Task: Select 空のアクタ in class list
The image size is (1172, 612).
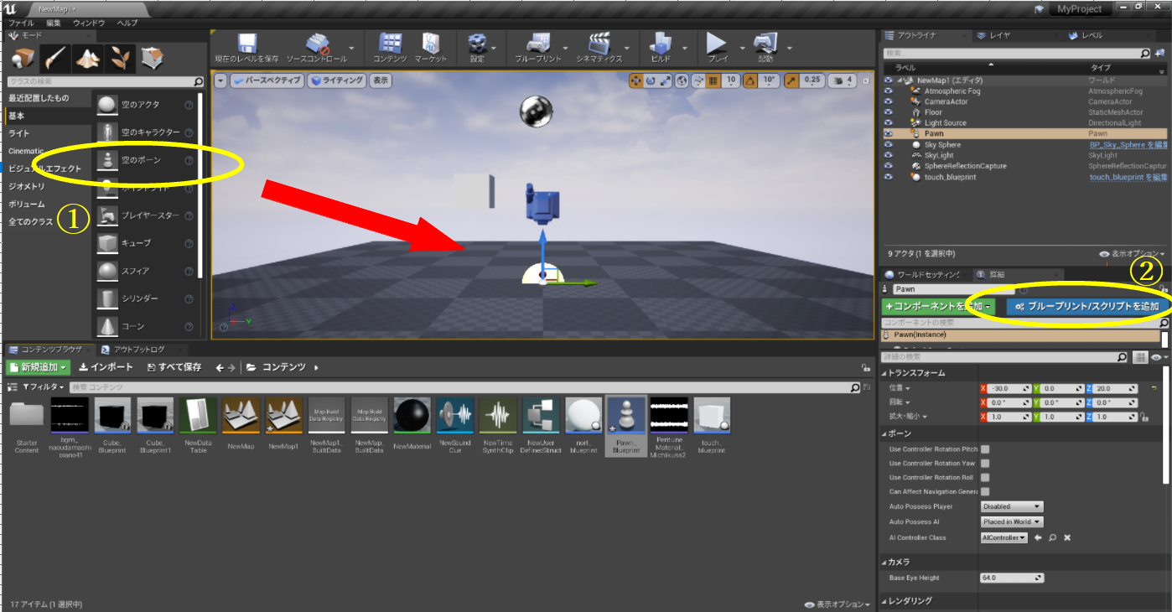Action: pos(145,105)
